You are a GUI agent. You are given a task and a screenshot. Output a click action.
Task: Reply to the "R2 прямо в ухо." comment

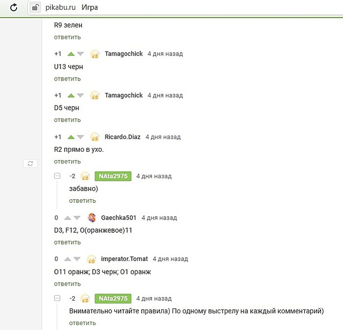click(x=68, y=161)
